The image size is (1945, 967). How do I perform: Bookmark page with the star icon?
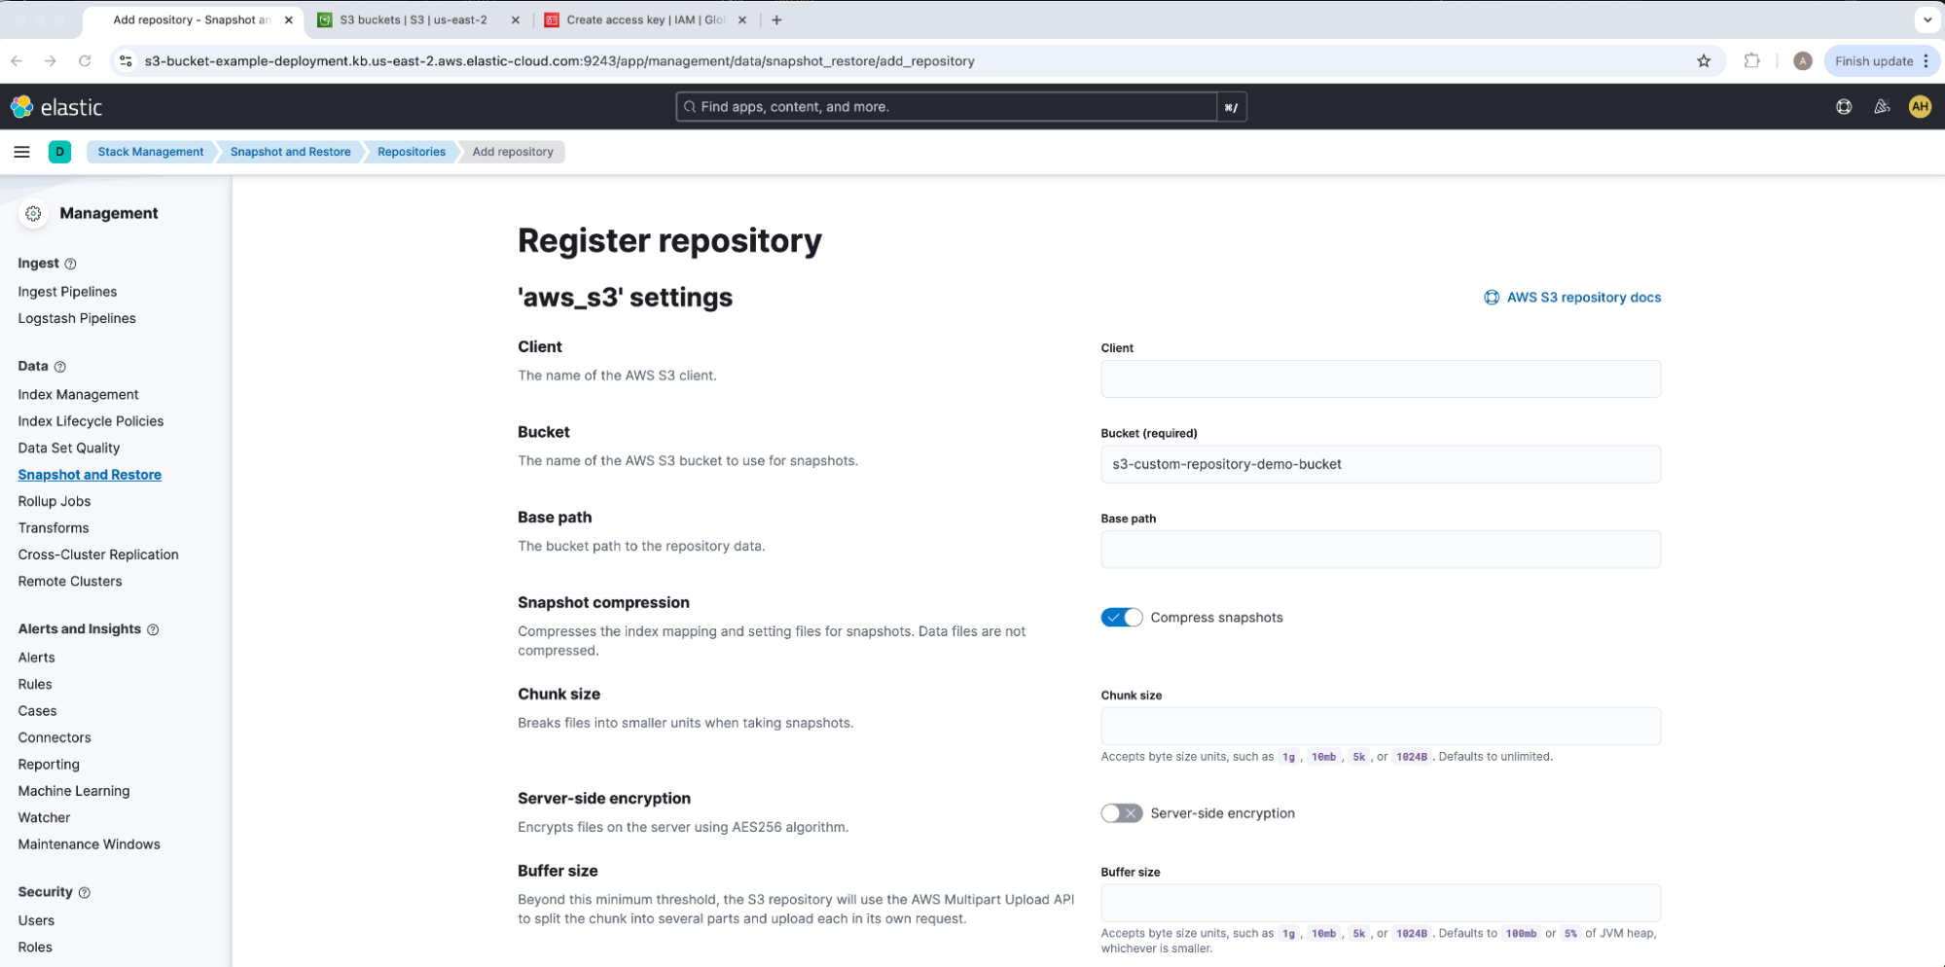[x=1703, y=61]
